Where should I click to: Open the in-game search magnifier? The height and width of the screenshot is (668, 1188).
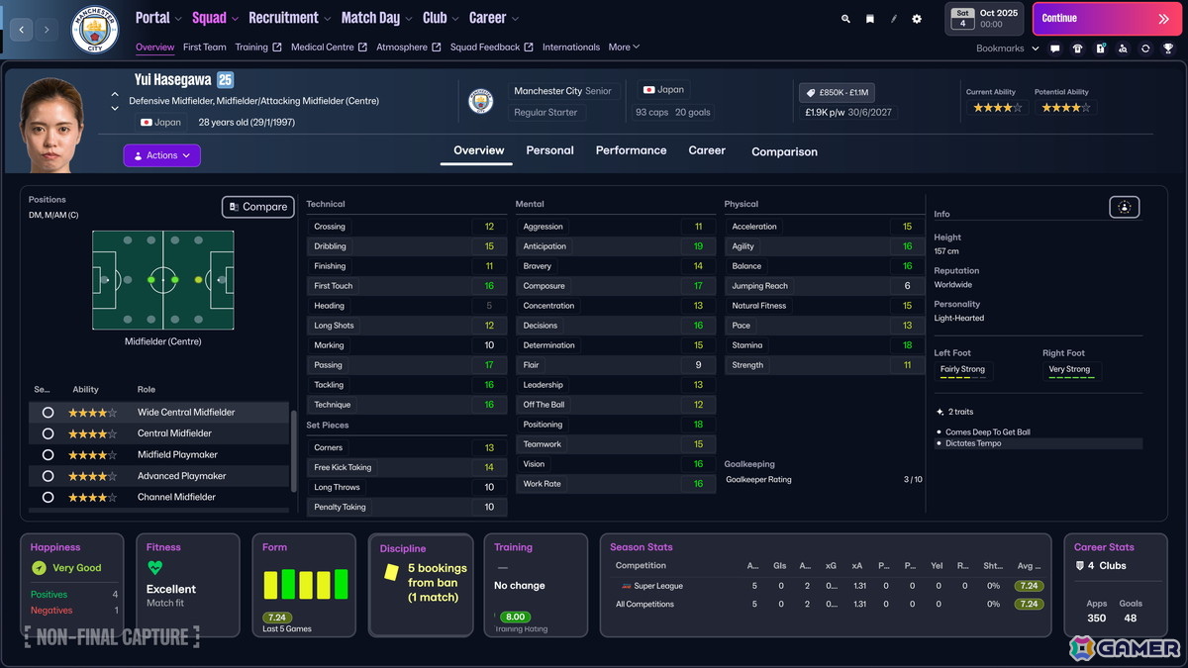(x=844, y=18)
